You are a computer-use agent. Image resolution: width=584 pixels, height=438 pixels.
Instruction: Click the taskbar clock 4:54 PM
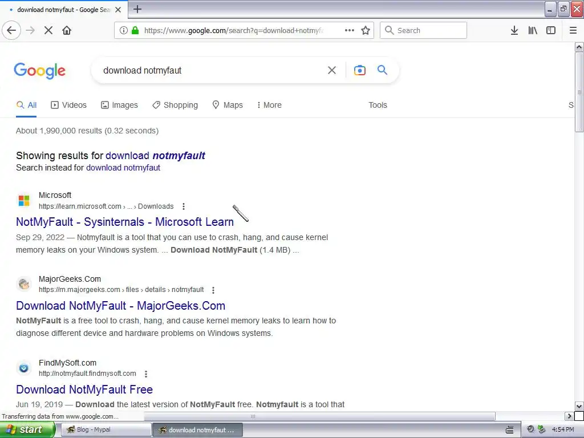pyautogui.click(x=563, y=430)
